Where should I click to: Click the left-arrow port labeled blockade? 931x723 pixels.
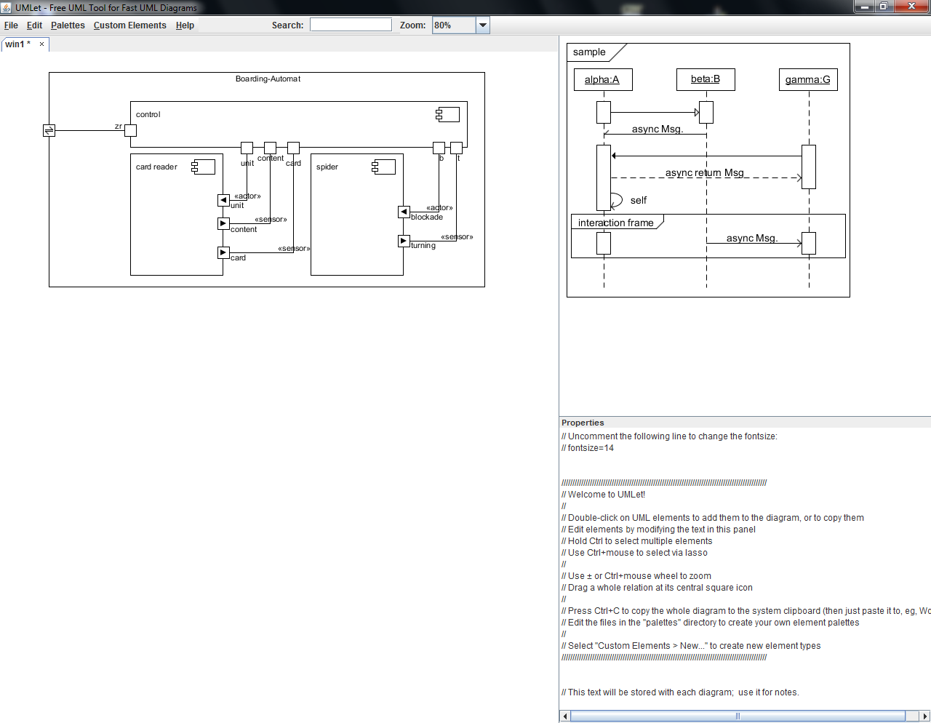[x=404, y=212]
